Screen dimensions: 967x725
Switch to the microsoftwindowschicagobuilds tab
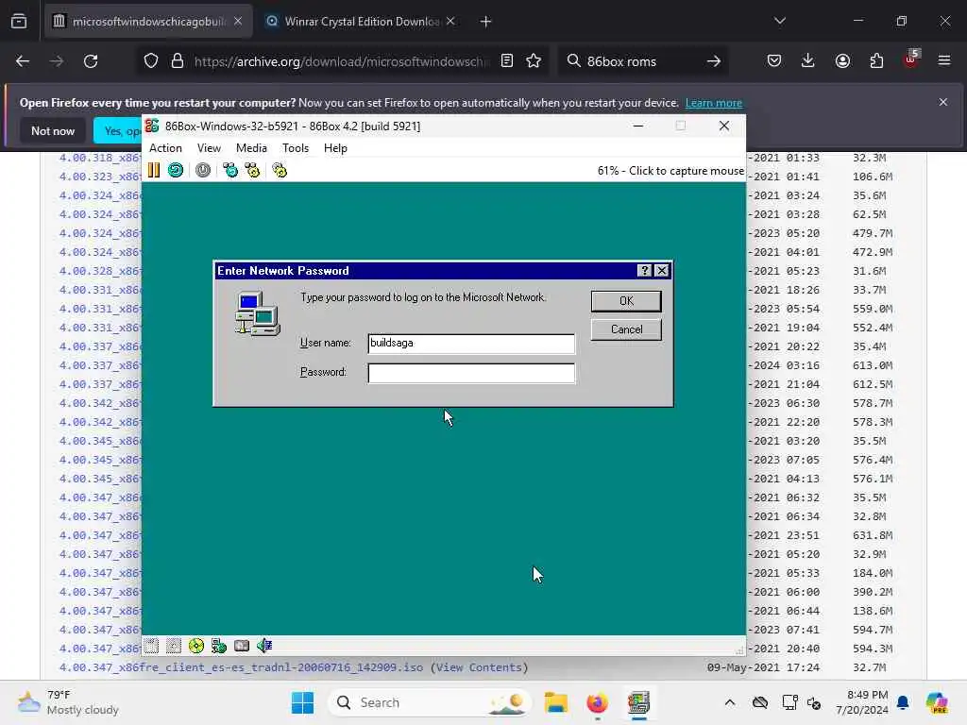[148, 22]
